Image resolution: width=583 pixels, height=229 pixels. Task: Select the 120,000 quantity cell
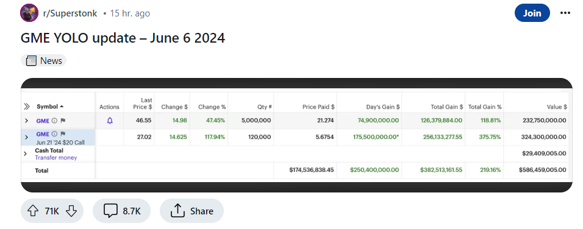pyautogui.click(x=260, y=137)
